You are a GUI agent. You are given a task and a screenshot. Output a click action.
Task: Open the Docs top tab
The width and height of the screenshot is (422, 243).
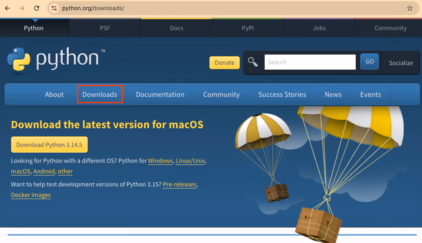click(x=176, y=28)
